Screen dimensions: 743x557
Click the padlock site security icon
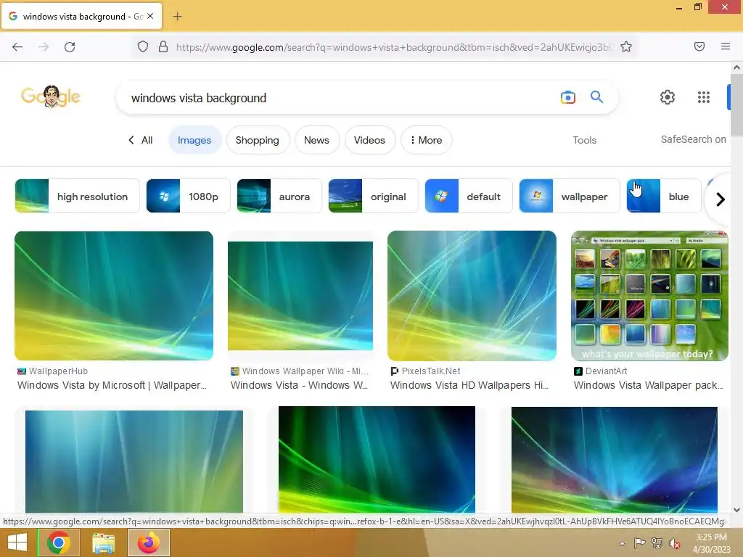(163, 46)
